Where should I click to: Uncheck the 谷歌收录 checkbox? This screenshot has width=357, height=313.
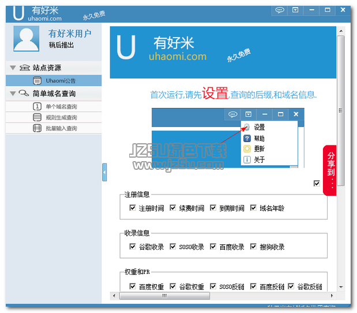133,247
